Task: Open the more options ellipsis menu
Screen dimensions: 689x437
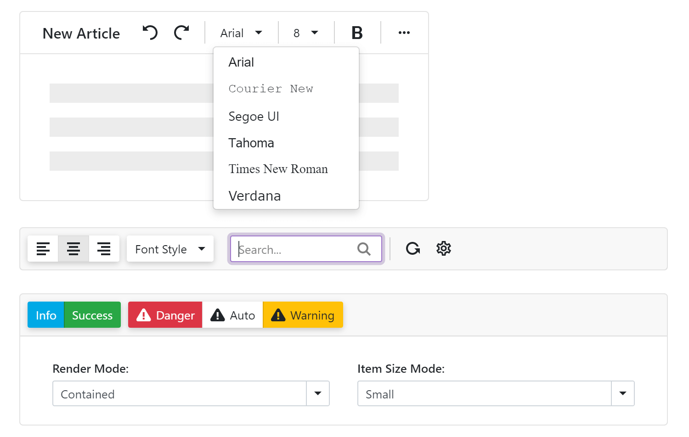Action: (x=404, y=33)
